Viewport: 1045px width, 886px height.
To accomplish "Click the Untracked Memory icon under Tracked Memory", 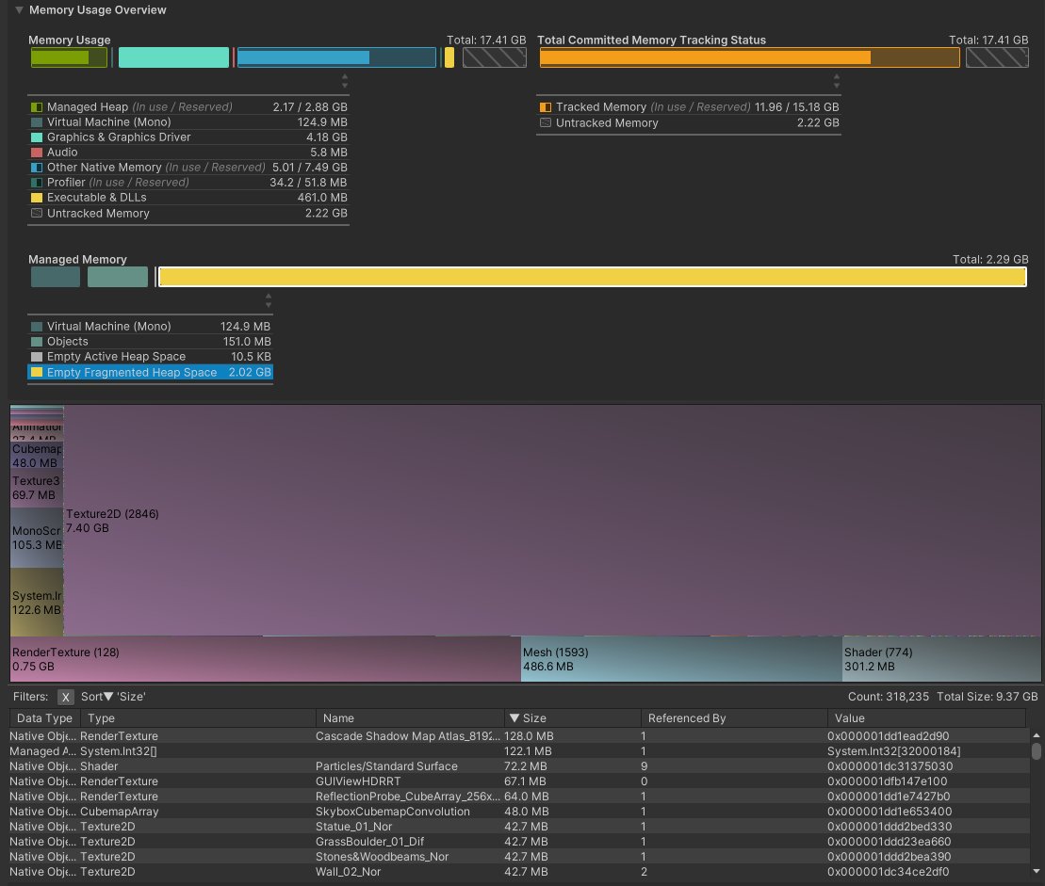I will click(545, 122).
